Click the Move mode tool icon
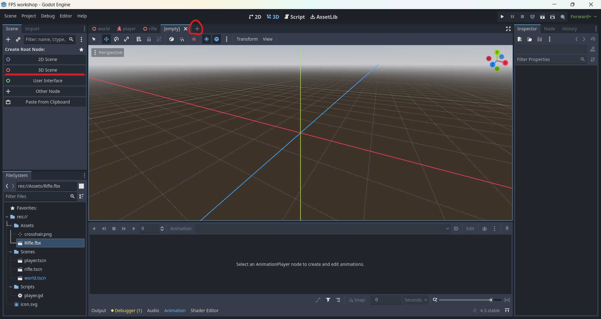Viewport: 601px width, 319px height. (106, 39)
